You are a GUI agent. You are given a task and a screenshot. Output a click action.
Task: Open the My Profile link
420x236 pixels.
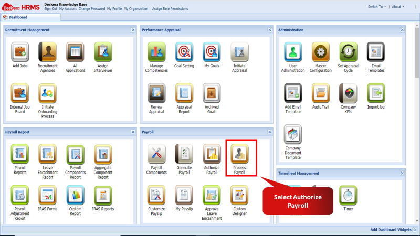point(114,9)
